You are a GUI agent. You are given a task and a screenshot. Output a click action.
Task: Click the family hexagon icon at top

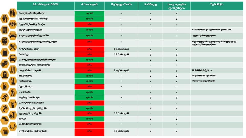pos(13,13)
